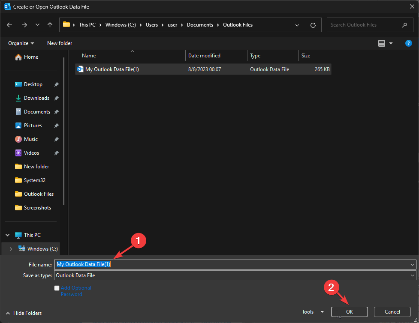Click the Help question mark icon
The height and width of the screenshot is (323, 419).
pos(408,43)
